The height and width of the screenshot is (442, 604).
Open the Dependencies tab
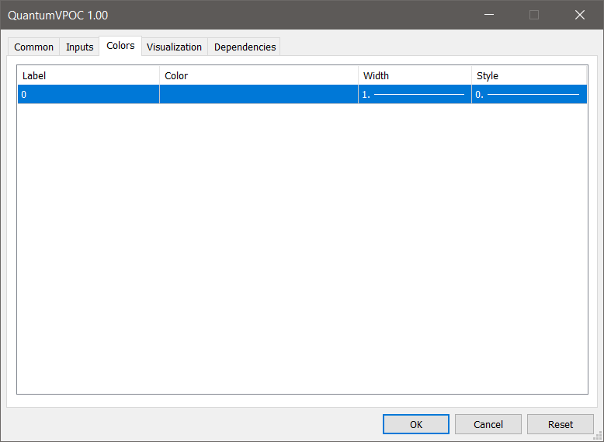pyautogui.click(x=245, y=47)
